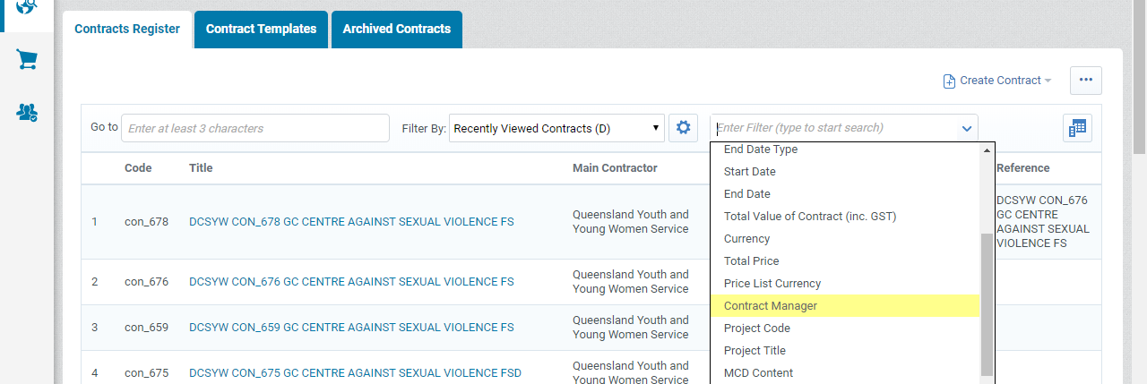Viewport: 1147px width, 384px height.
Task: Click the filter settings gear icon
Action: pyautogui.click(x=683, y=128)
